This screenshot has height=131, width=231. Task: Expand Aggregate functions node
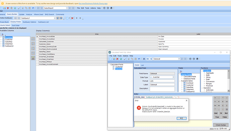coord(204,73)
